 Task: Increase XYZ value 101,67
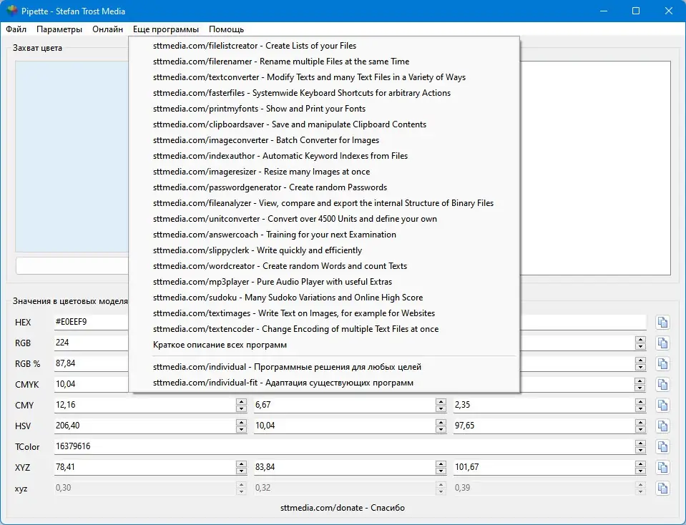640,463
